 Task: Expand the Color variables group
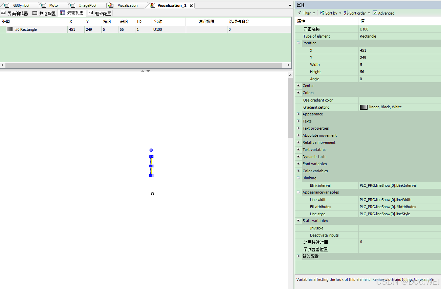click(299, 171)
